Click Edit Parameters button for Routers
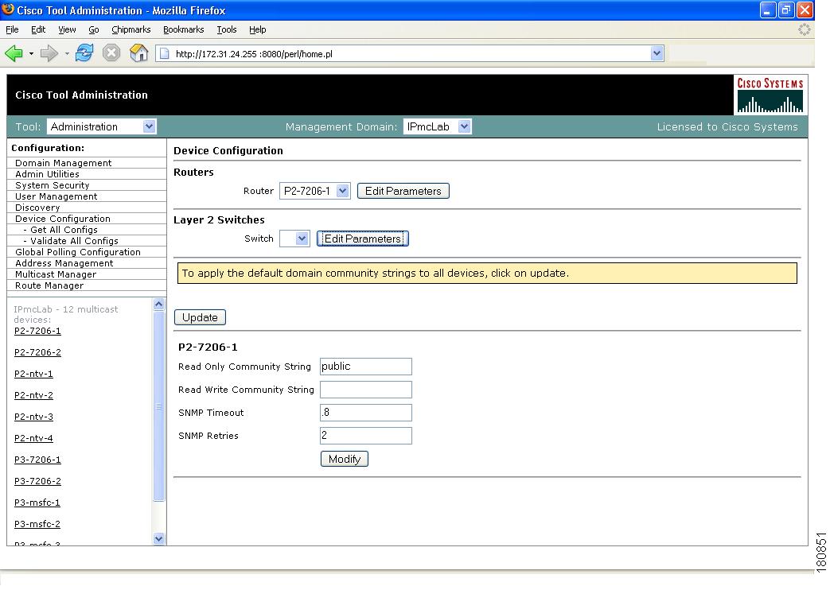 (403, 191)
